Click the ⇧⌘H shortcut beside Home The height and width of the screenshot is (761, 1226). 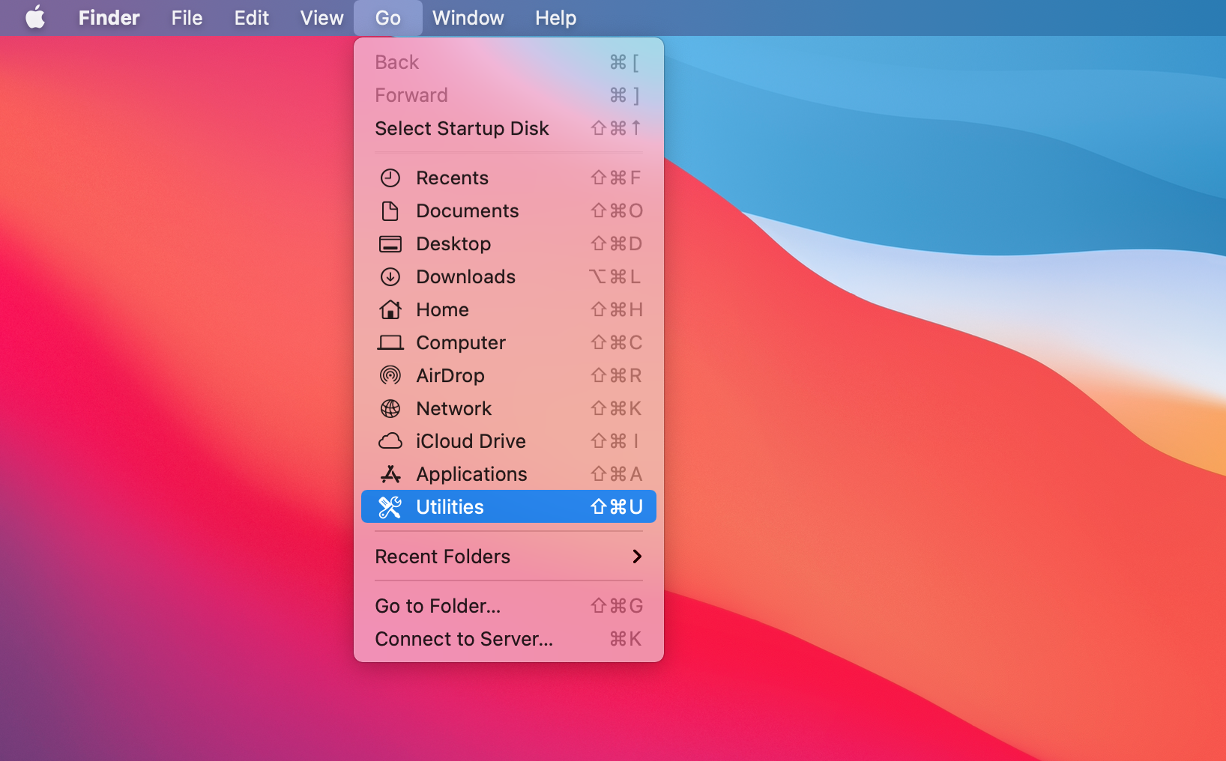click(617, 309)
